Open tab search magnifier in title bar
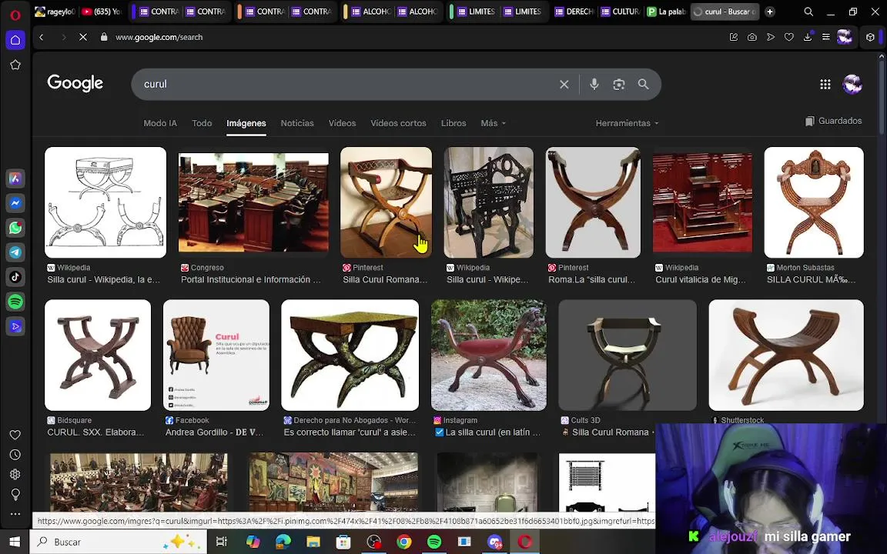 tap(809, 12)
